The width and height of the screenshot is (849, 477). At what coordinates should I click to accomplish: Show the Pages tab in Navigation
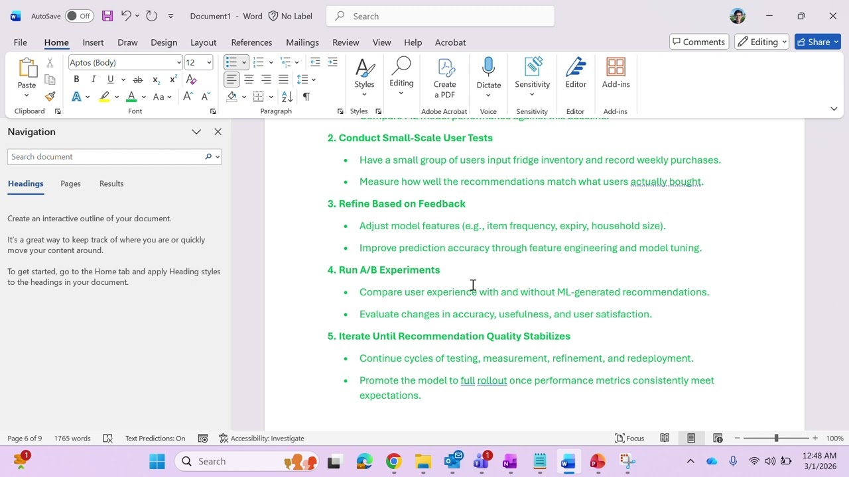point(70,184)
